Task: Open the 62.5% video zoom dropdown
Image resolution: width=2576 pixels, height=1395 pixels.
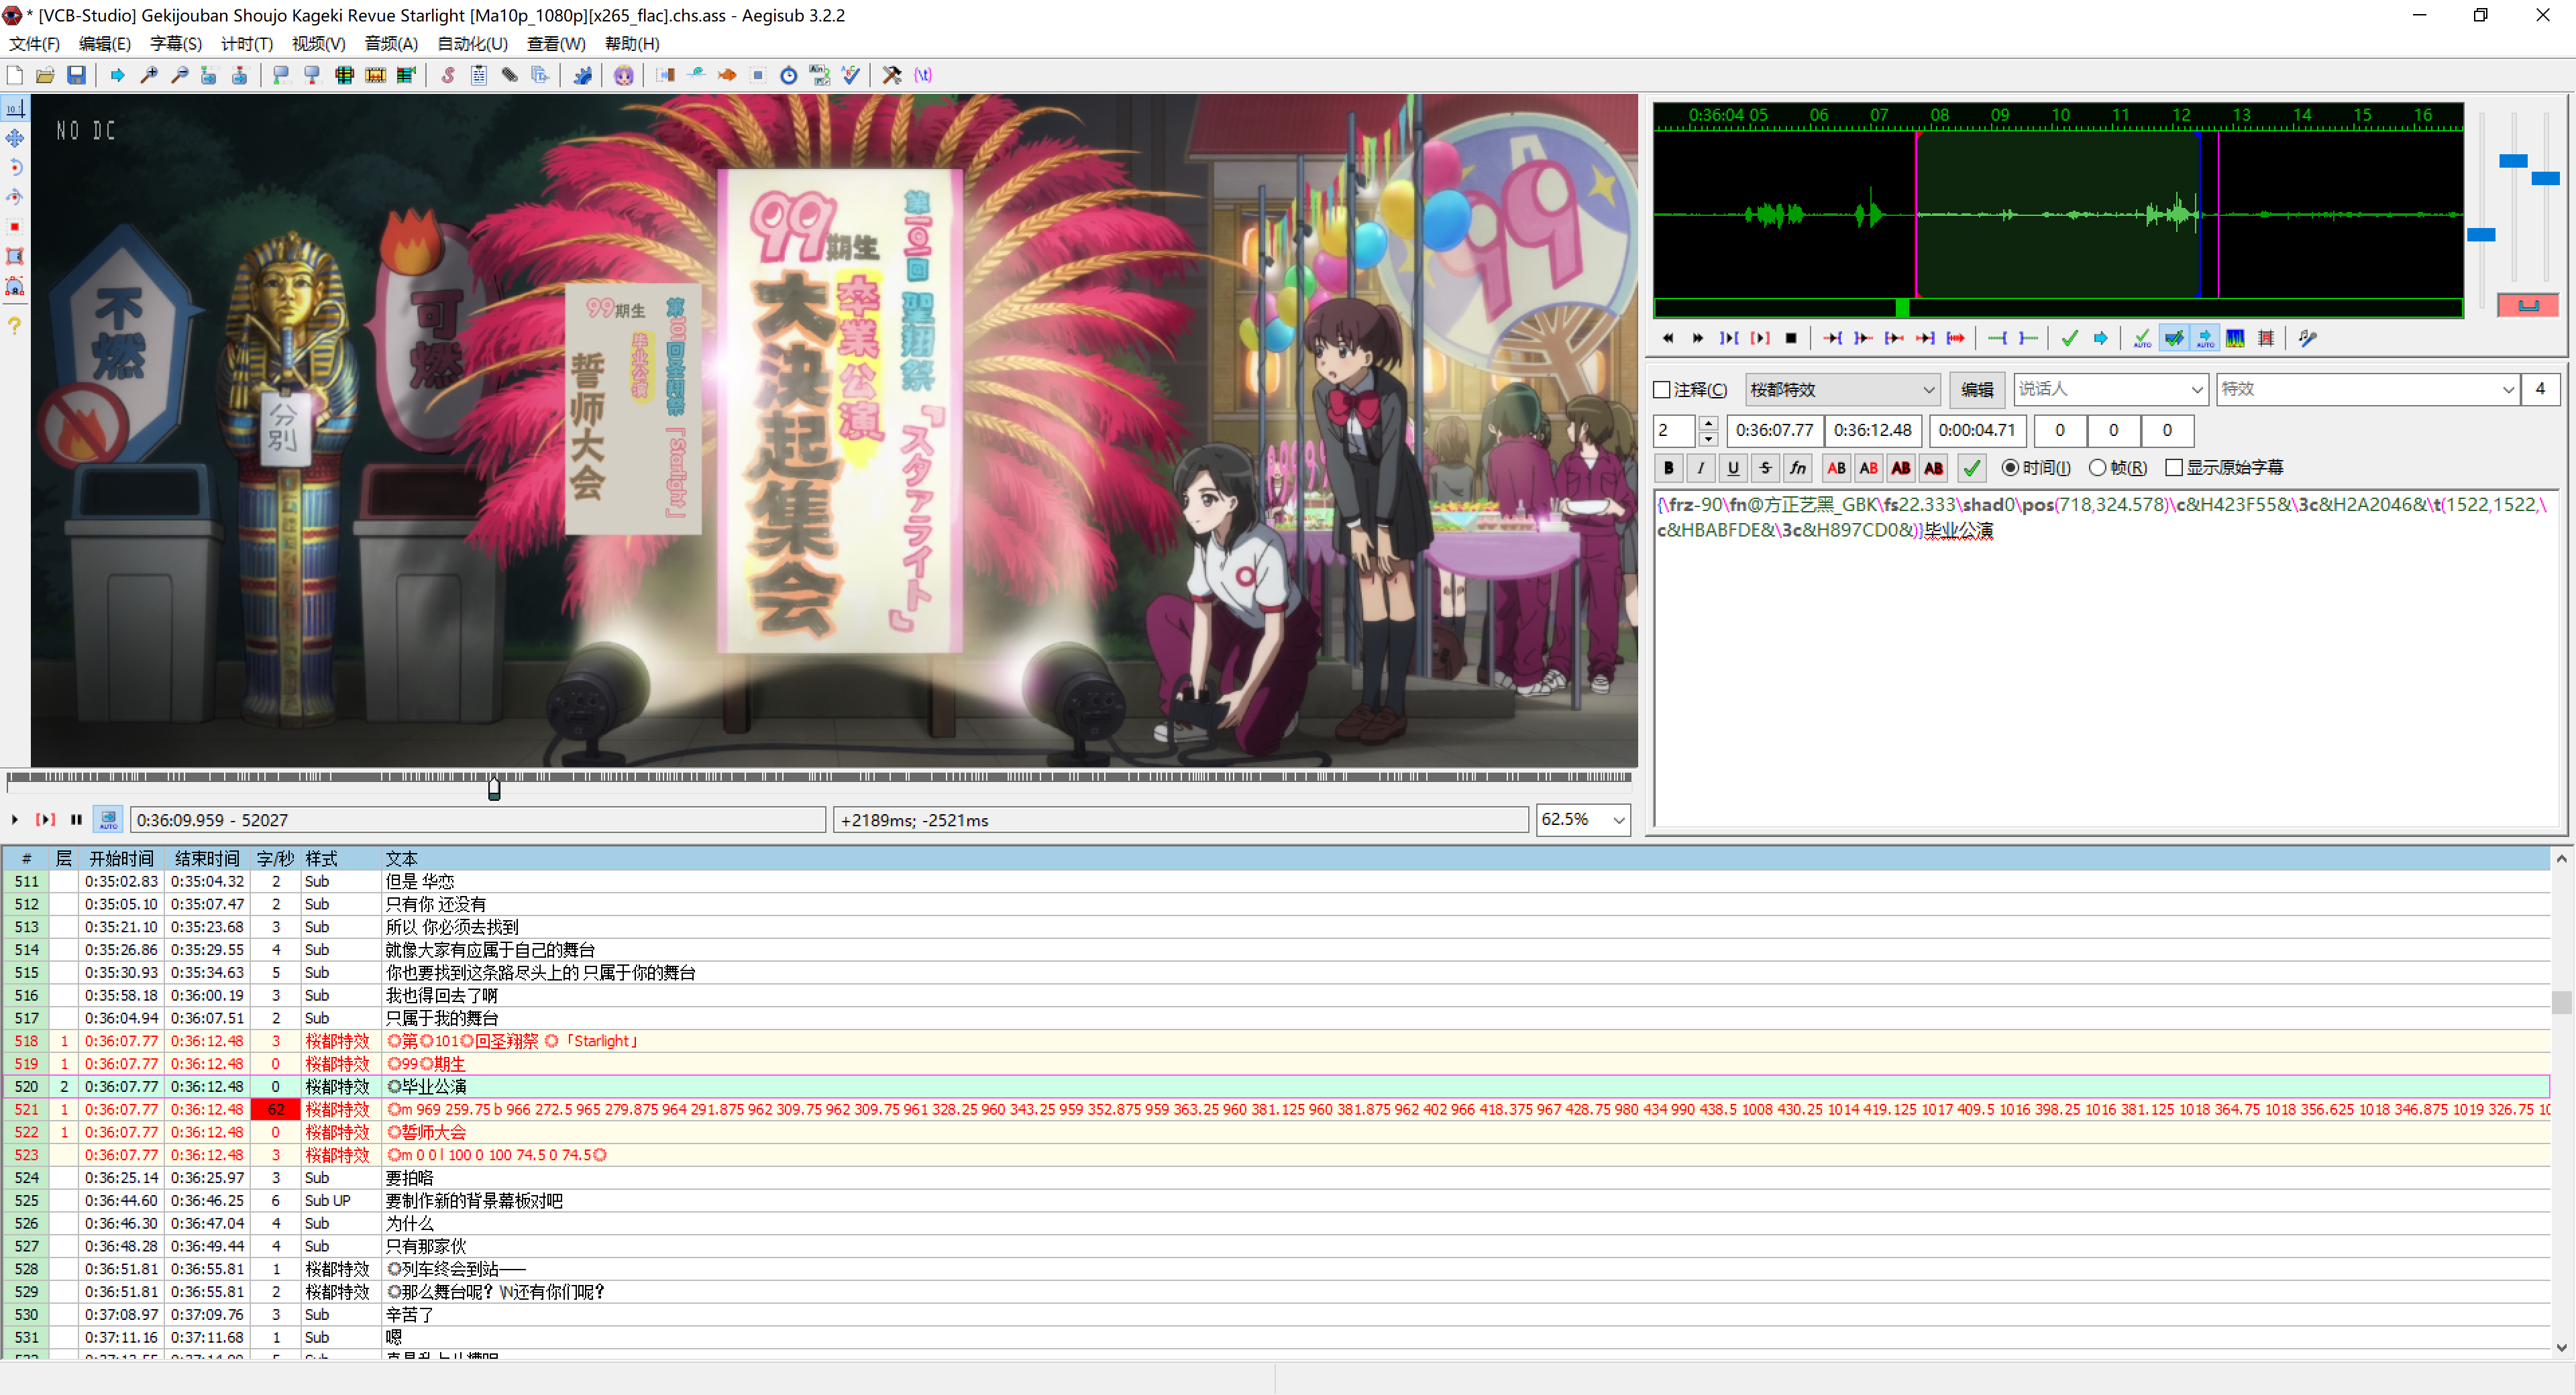Action: (x=1583, y=819)
